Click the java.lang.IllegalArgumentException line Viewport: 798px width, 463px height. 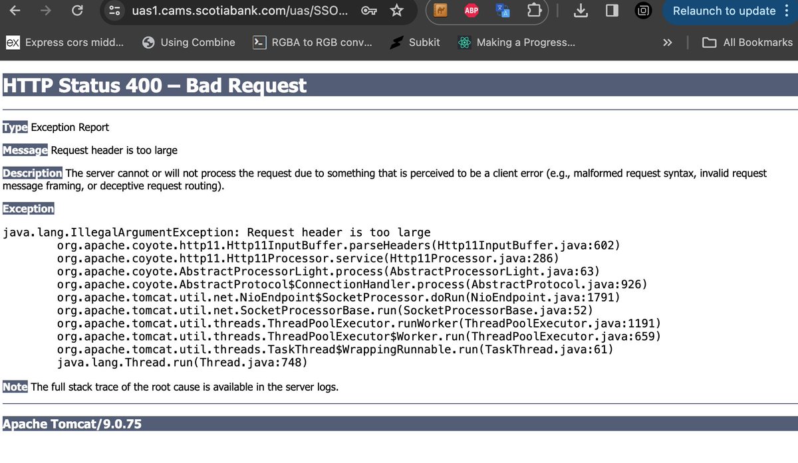(217, 232)
